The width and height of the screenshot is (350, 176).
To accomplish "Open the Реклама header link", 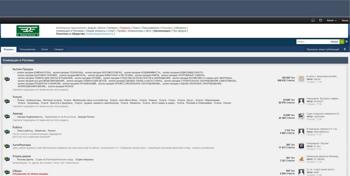I will 166,28.
